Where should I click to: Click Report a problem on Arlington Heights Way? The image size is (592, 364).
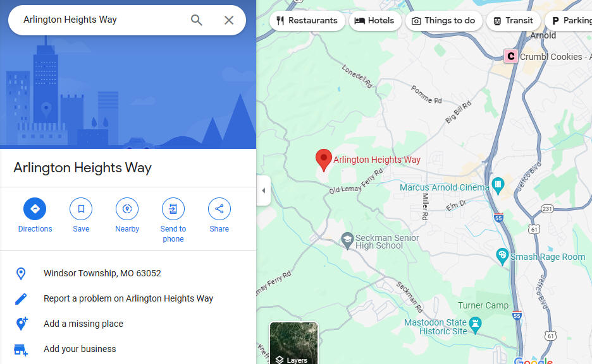pos(128,298)
